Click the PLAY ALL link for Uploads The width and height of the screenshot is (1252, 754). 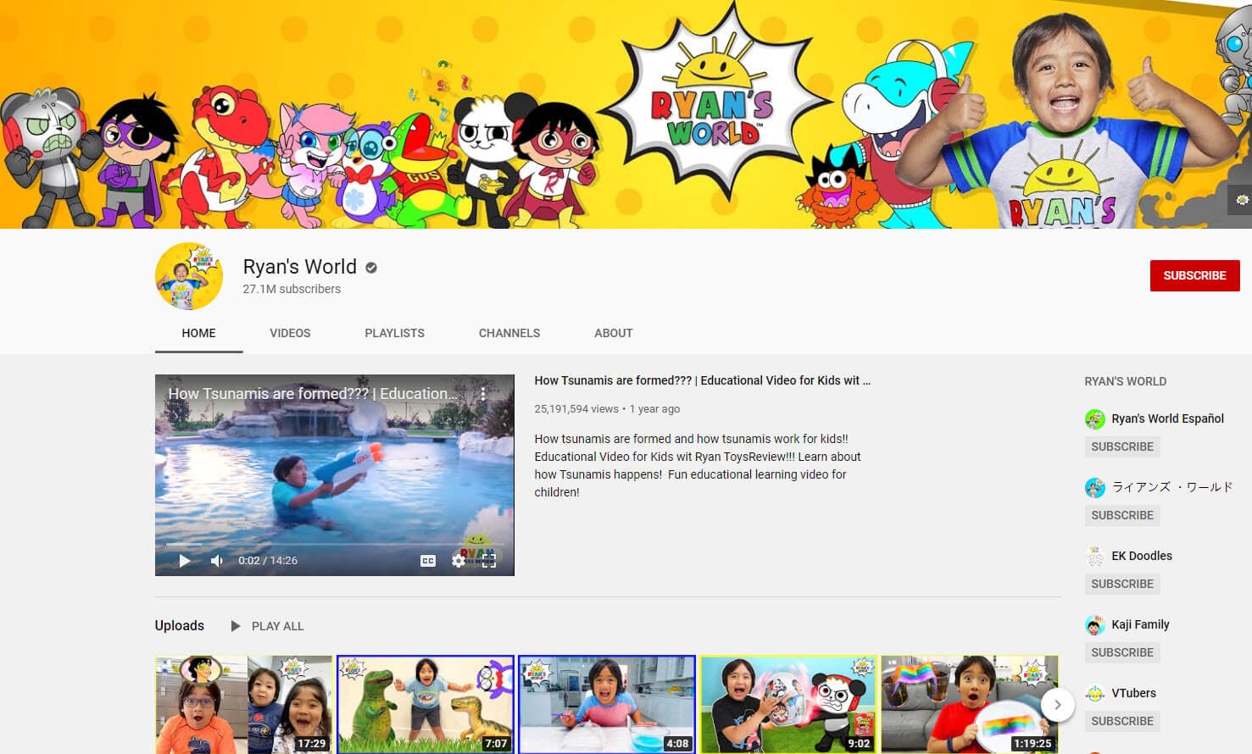coord(277,626)
